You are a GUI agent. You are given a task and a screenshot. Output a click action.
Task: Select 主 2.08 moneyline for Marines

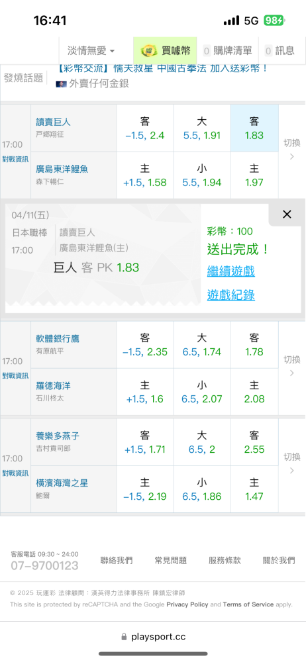(x=254, y=392)
